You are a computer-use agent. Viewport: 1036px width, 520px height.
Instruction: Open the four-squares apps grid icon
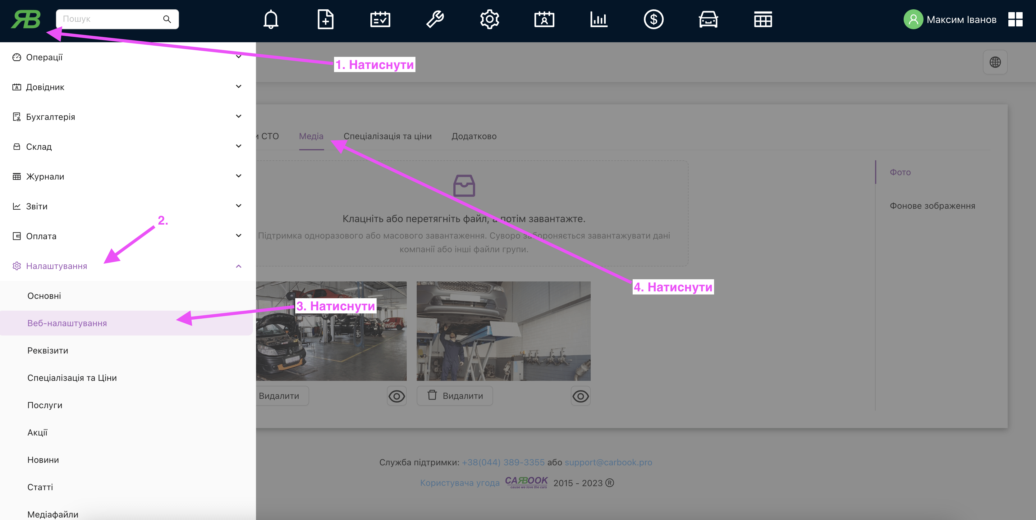1015,19
